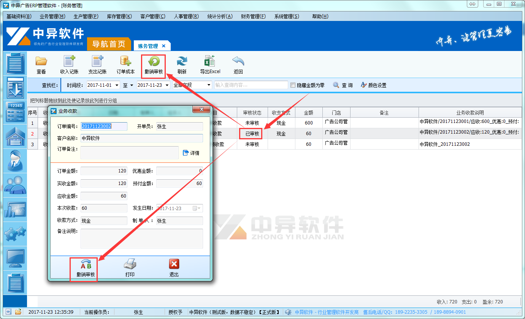This screenshot has height=319, width=525.
Task: Open the start date 2017-11-01 dropdown
Action: (x=117, y=85)
